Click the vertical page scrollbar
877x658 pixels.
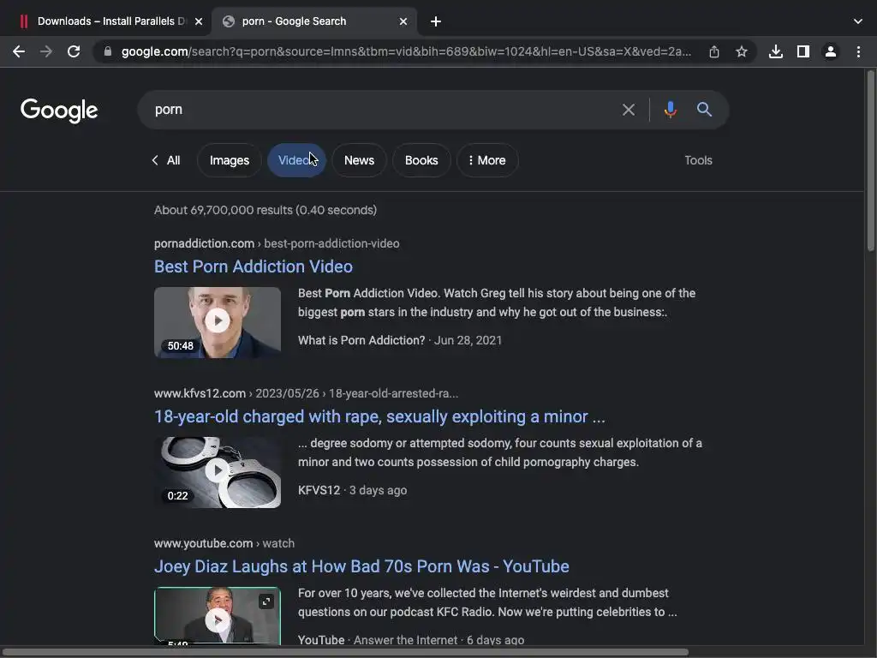870,161
